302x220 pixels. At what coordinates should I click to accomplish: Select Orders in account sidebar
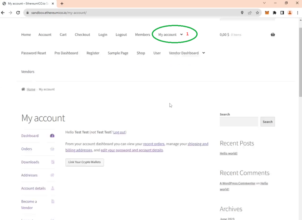(x=27, y=149)
